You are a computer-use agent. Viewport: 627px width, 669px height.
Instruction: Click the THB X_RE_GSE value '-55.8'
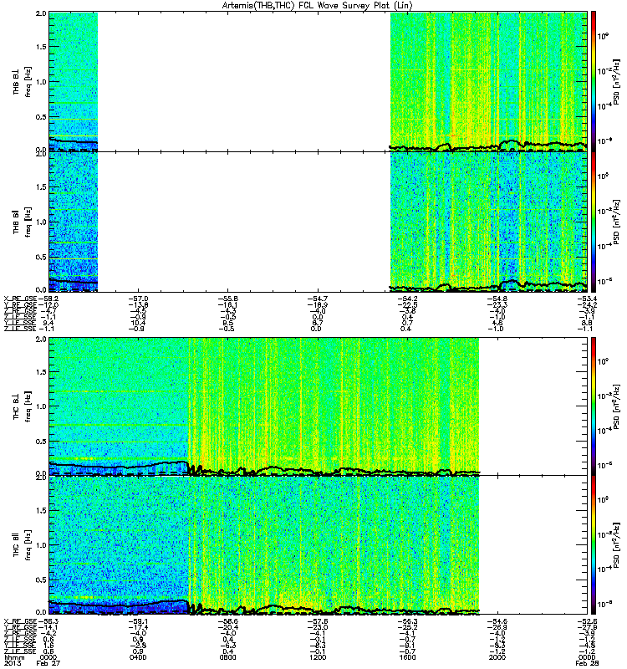[x=227, y=299]
